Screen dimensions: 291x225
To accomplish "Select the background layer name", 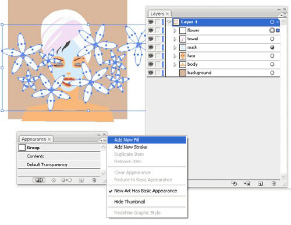I will pos(199,73).
